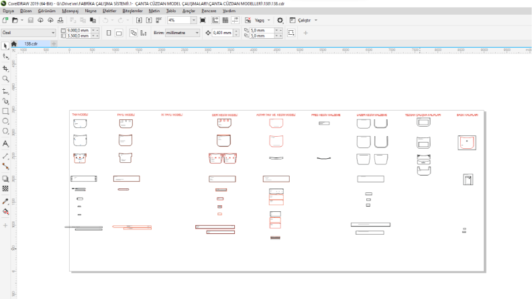This screenshot has width=532, height=299.
Task: Go to the Welcome home tab
Action: (x=14, y=44)
